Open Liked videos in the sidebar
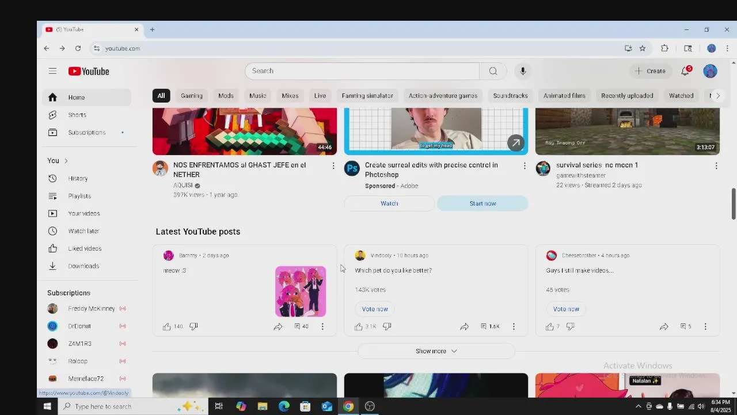This screenshot has height=415, width=737. [x=86, y=248]
